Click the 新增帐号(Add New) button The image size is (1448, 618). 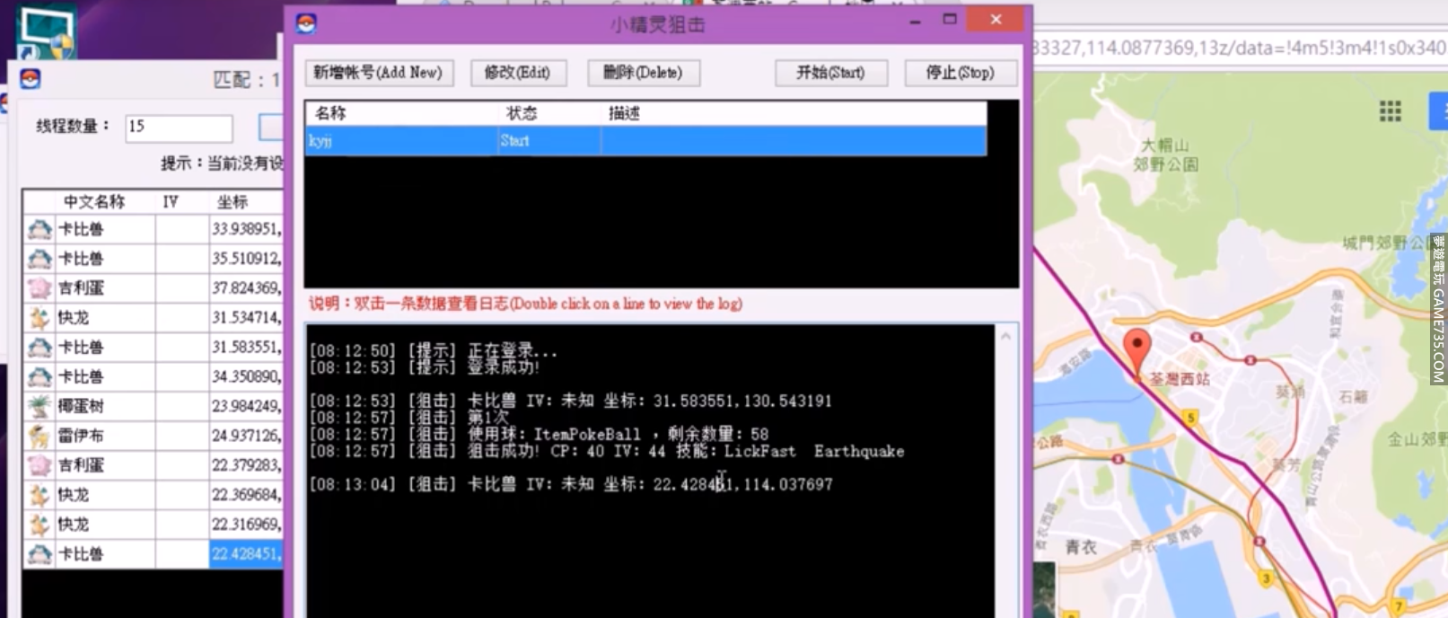point(378,73)
